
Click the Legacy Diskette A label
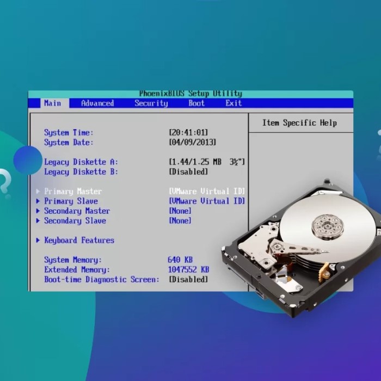coord(81,162)
